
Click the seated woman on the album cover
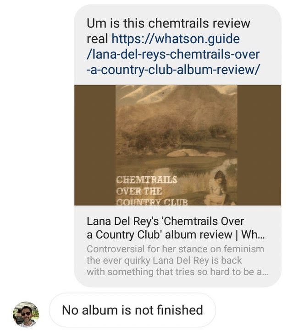click(x=220, y=188)
